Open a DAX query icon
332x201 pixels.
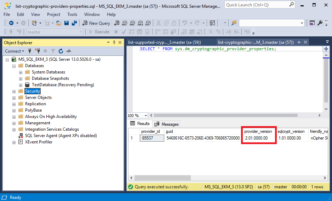(148, 23)
